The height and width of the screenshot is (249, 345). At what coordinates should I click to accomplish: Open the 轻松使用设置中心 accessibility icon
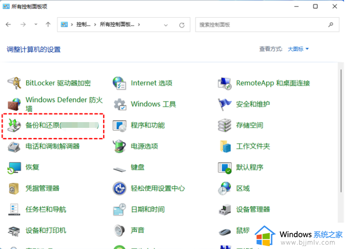click(119, 189)
